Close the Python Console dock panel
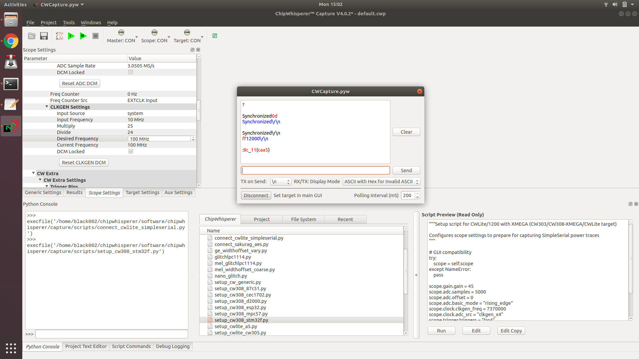This screenshot has height=359, width=639. 636,204
